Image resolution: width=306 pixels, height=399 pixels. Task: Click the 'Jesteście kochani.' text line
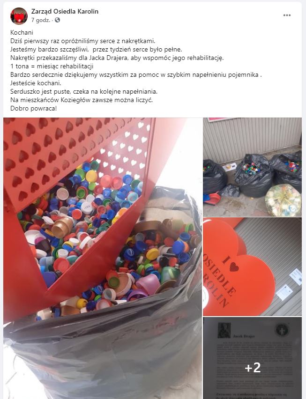point(36,83)
